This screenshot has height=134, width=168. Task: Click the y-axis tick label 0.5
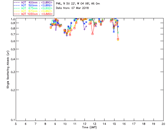tap(12, 49)
